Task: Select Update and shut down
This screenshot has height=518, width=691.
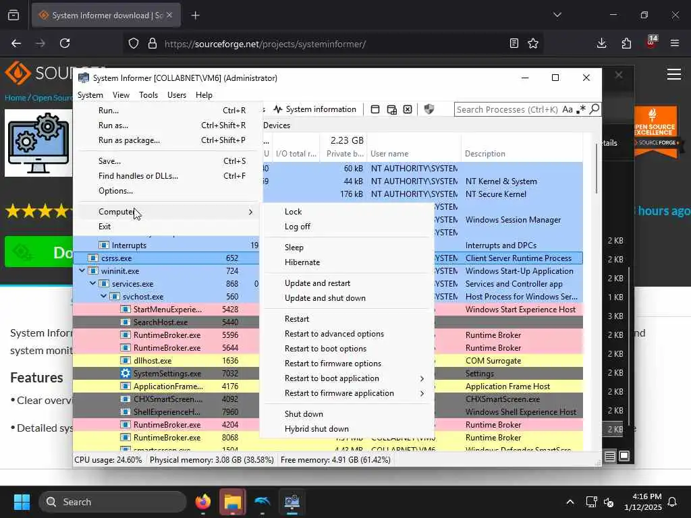Action: (347, 298)
